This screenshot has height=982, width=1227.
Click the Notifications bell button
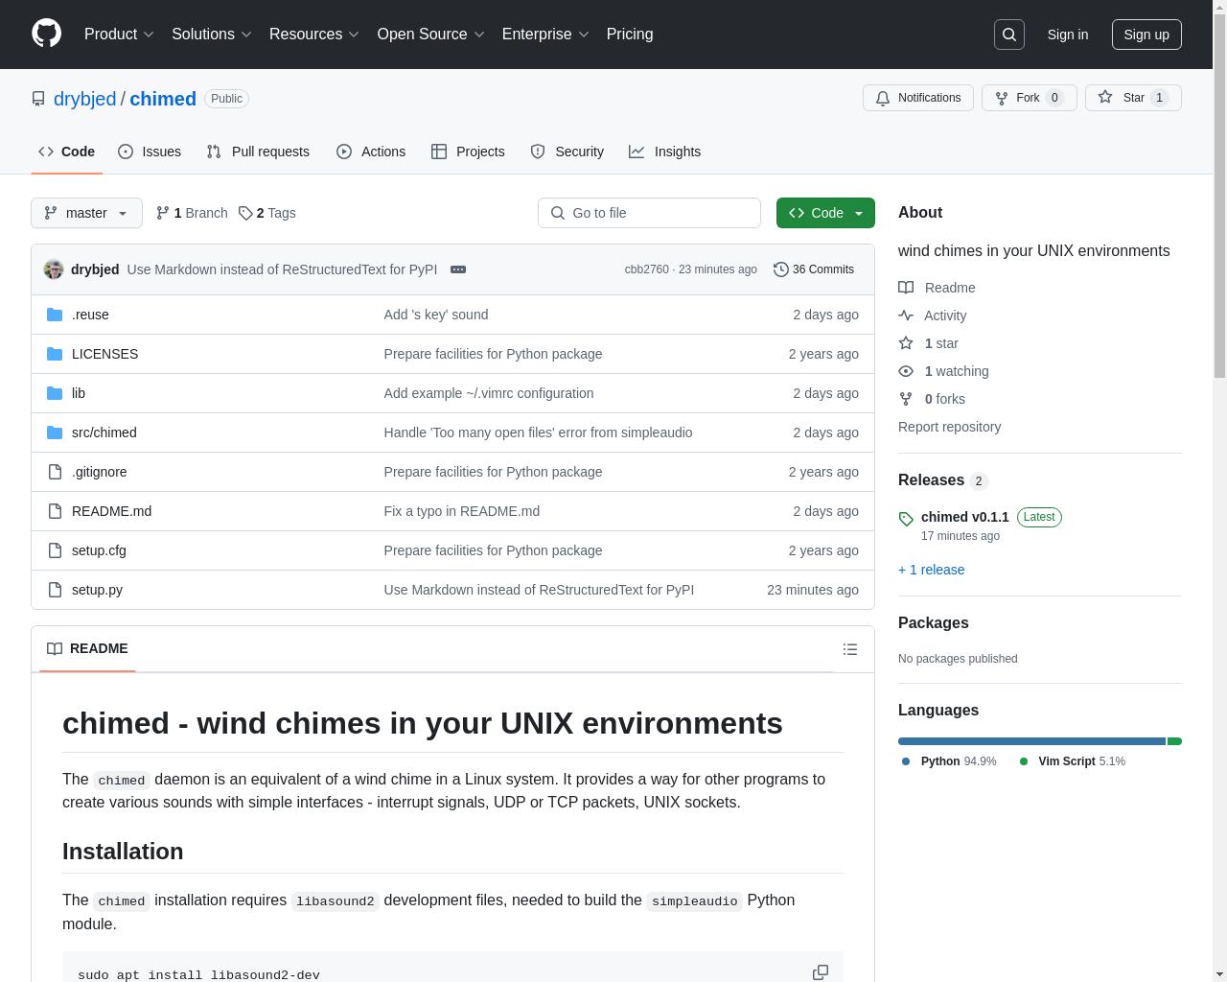(918, 98)
